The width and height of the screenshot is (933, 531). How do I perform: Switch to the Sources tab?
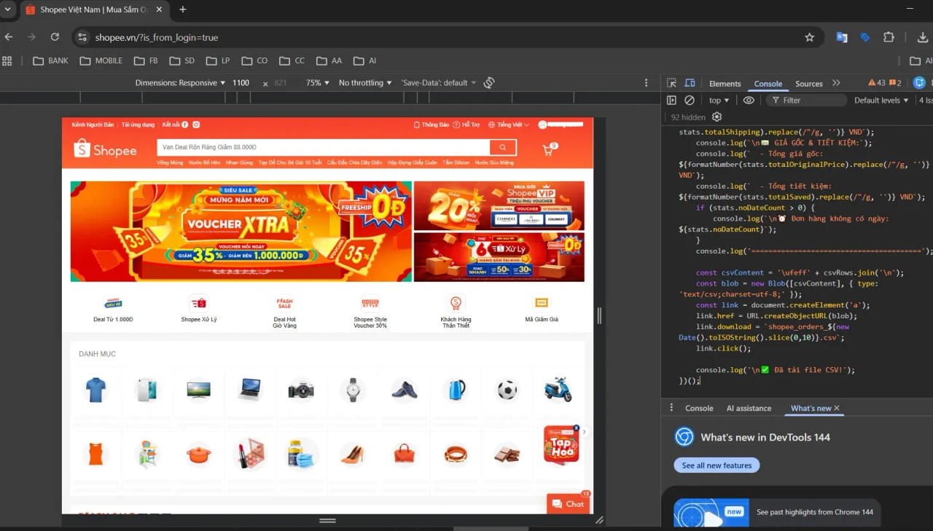coord(808,83)
